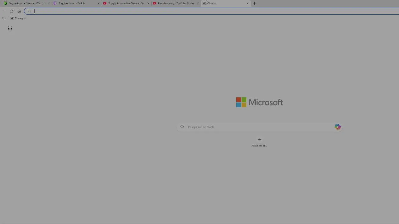Close the Kick stream tab
The height and width of the screenshot is (224, 399).
coord(49,3)
